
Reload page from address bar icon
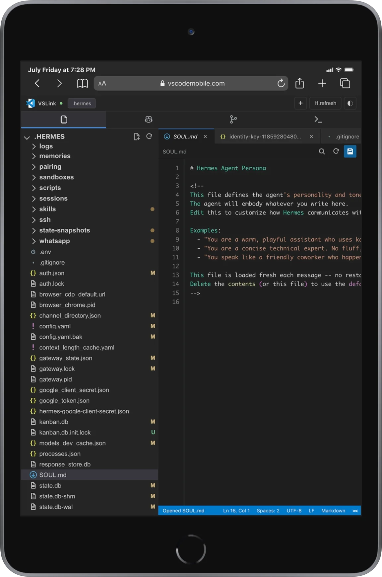pos(281,83)
